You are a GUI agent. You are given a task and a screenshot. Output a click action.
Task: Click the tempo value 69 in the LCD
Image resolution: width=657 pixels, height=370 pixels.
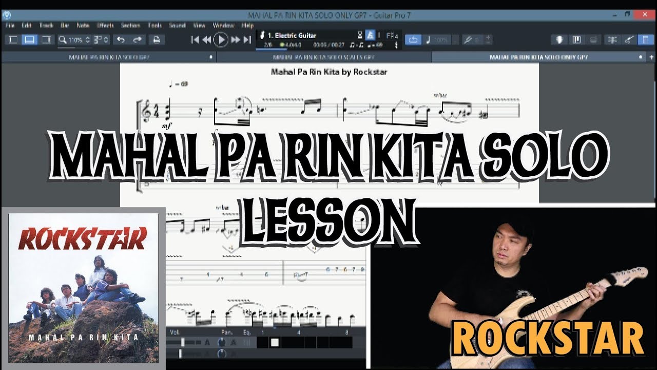pyautogui.click(x=379, y=45)
